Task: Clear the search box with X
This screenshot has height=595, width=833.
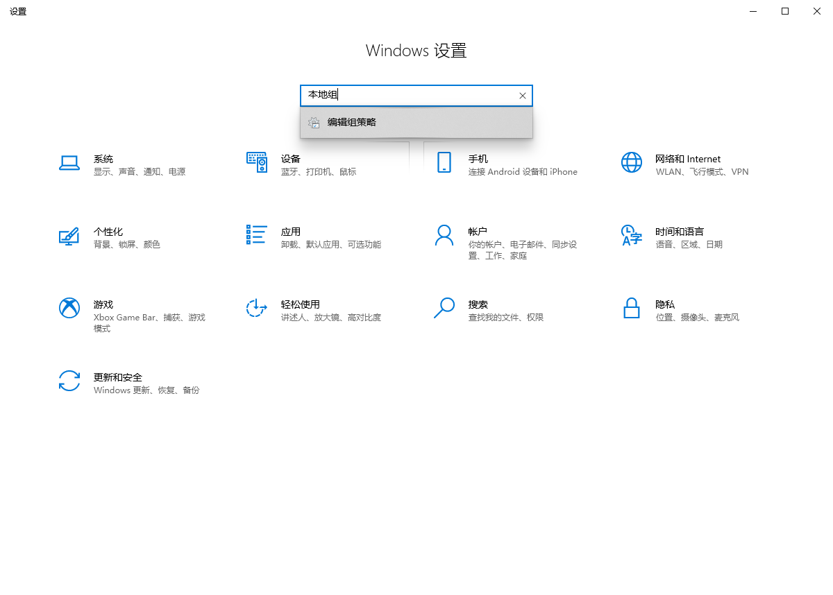Action: 523,96
